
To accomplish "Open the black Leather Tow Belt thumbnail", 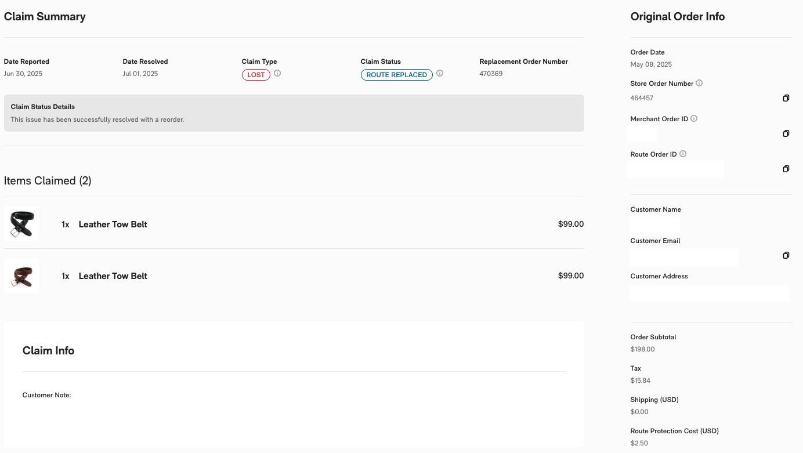I will pyautogui.click(x=22, y=224).
